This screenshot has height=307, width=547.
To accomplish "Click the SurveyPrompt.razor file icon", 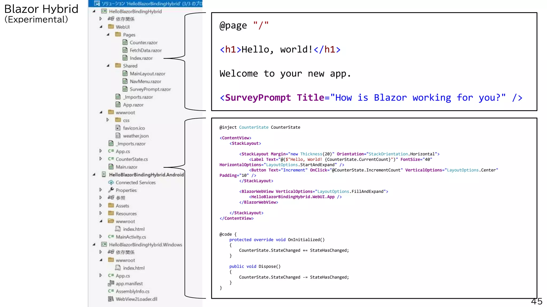I will (x=125, y=89).
